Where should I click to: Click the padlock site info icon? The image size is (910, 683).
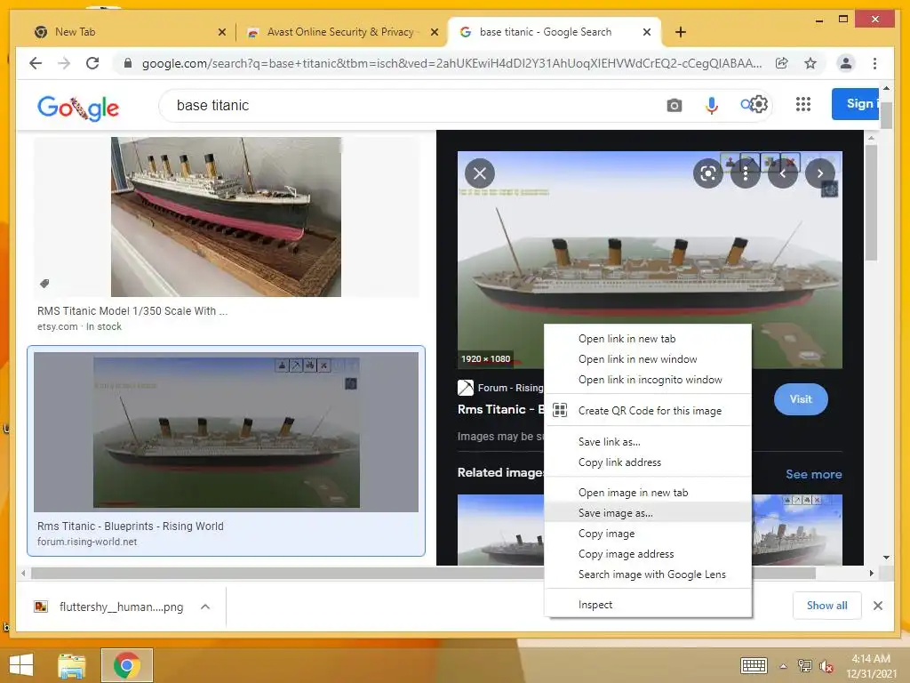[x=128, y=63]
